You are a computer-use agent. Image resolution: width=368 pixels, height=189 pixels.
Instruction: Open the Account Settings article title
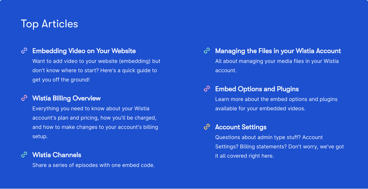241,127
